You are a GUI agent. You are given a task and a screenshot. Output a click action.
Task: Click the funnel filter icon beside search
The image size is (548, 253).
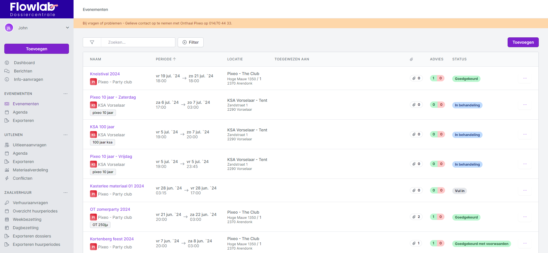(92, 42)
